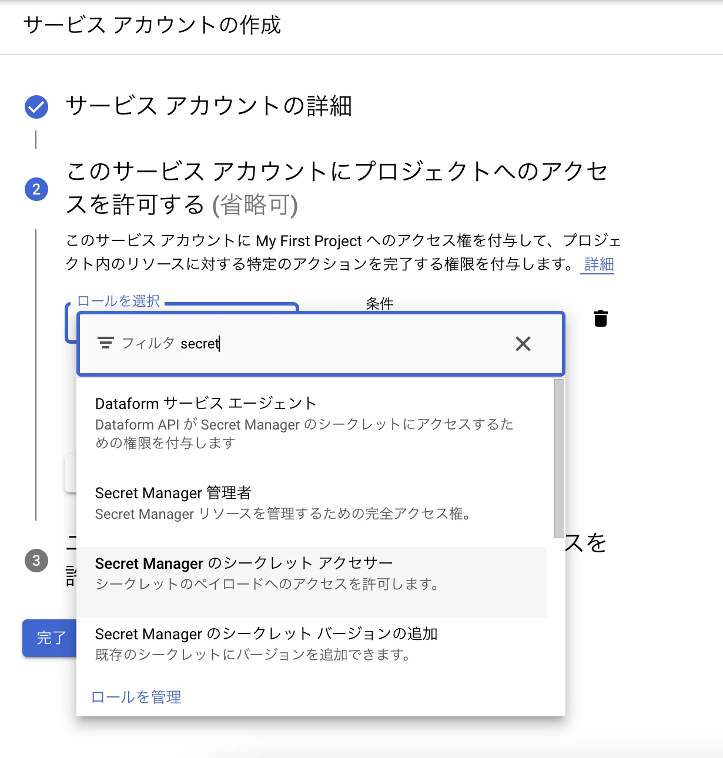Screen dimensions: 723x758
Task: Click the step 3 number badge
Action: [36, 561]
